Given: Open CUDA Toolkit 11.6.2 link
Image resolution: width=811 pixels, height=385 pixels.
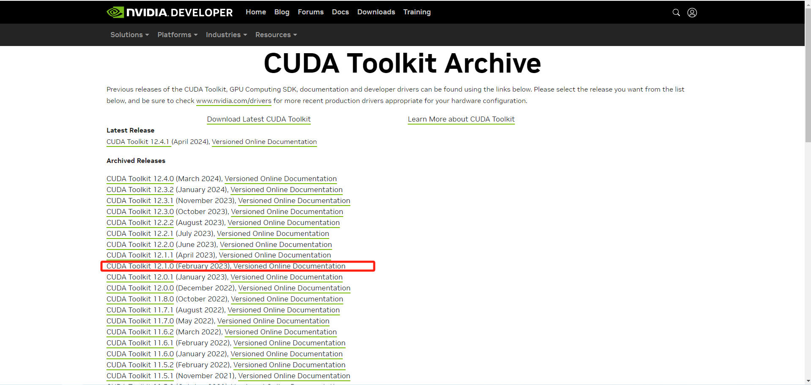Looking at the screenshot, I should coord(140,332).
